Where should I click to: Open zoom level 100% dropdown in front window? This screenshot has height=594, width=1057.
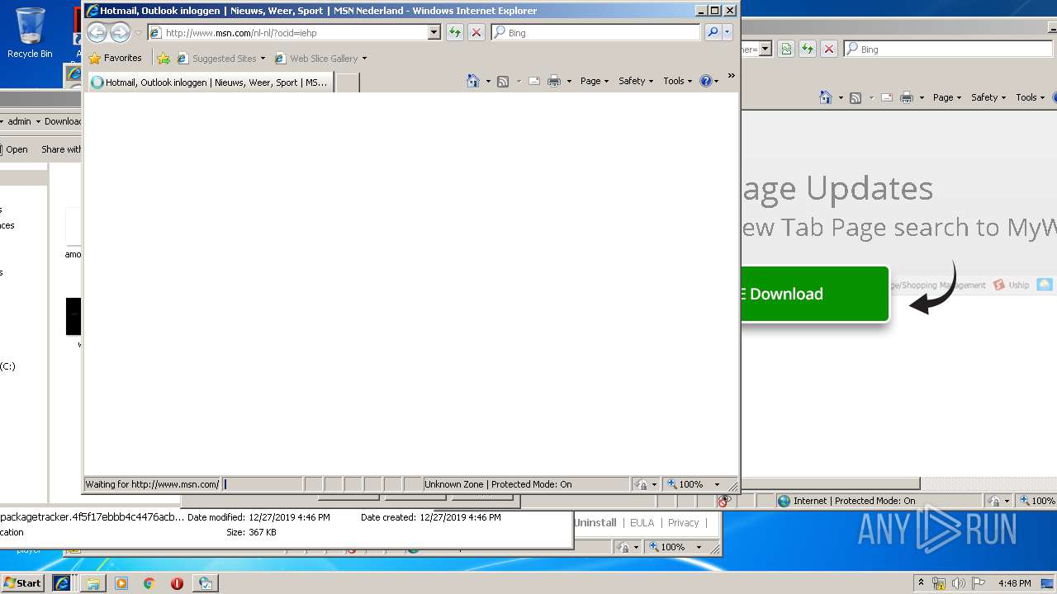point(717,484)
